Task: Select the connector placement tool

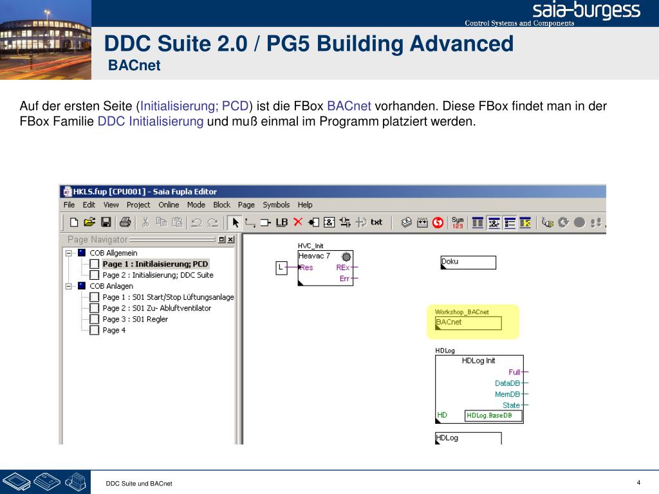Action: pos(266,223)
